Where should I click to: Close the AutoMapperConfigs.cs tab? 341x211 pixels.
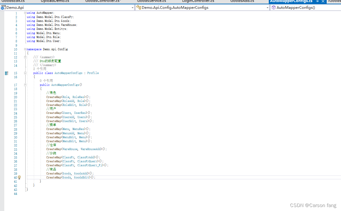pyautogui.click(x=323, y=1)
